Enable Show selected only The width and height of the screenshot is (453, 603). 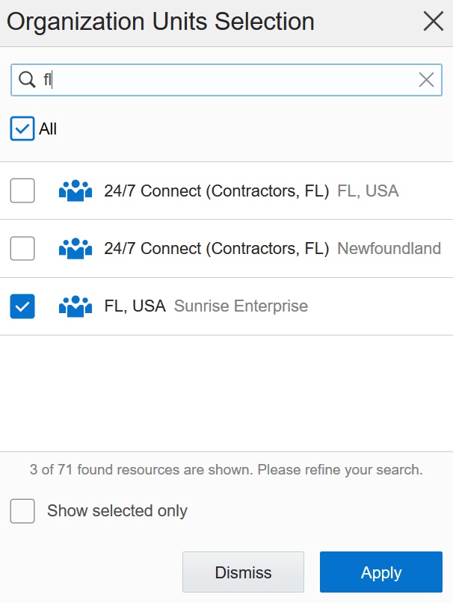(22, 511)
